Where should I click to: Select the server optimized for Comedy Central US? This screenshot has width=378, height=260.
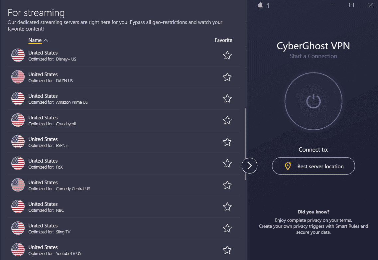(124, 185)
